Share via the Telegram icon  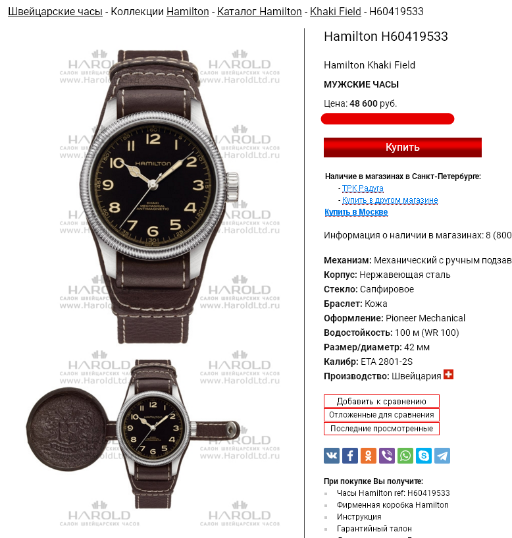click(x=442, y=456)
